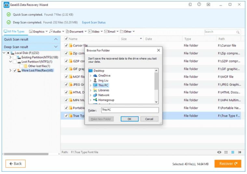Open the Export Scan Status link
247x174 pixels.
pyautogui.click(x=94, y=22)
